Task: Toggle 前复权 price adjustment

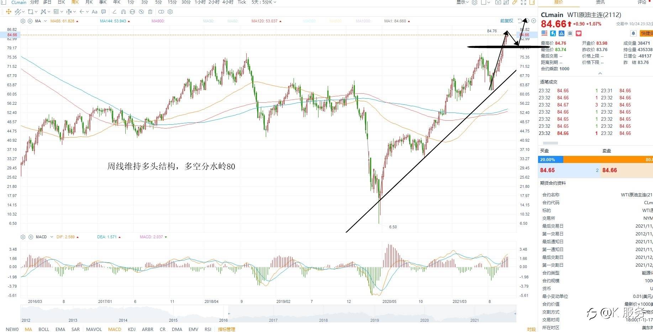Action: coord(507,21)
